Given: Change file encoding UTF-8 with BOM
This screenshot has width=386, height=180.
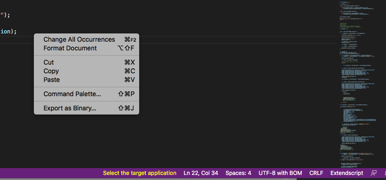Looking at the screenshot, I should [280, 173].
